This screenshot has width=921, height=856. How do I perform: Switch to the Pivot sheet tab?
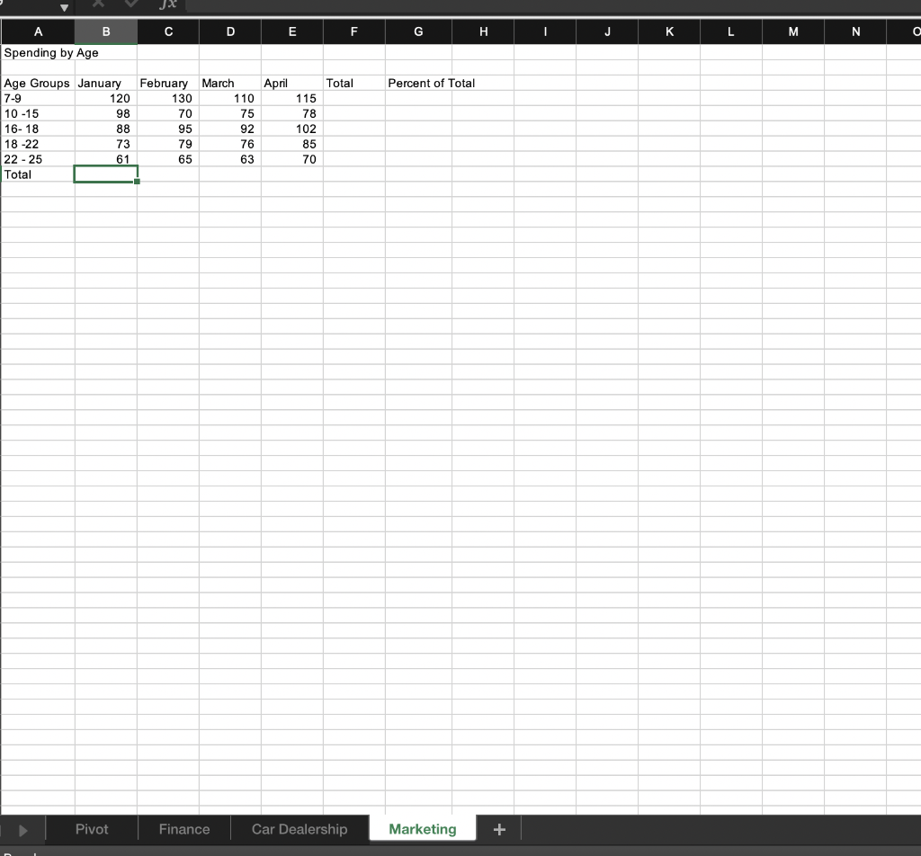coord(92,829)
